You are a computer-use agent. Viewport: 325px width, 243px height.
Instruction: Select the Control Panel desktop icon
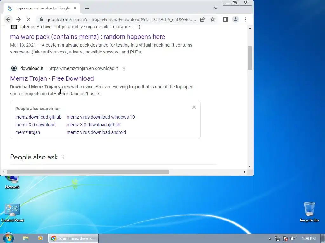click(x=12, y=213)
